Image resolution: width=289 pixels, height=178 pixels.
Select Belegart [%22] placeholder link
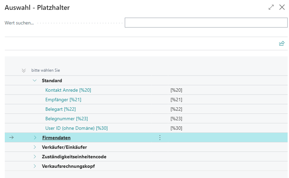(61, 109)
